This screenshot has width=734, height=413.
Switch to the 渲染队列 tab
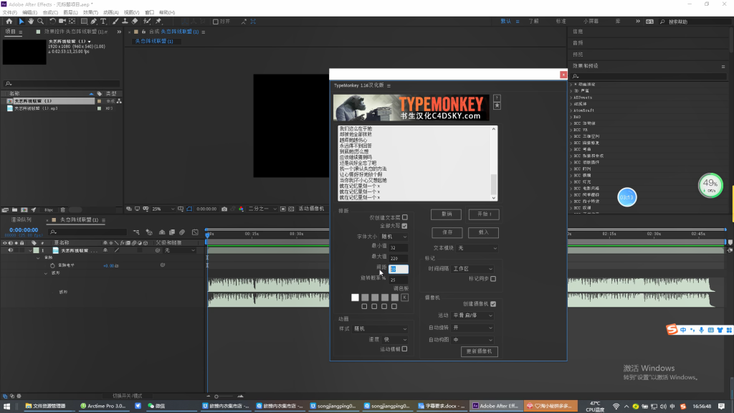pyautogui.click(x=21, y=219)
